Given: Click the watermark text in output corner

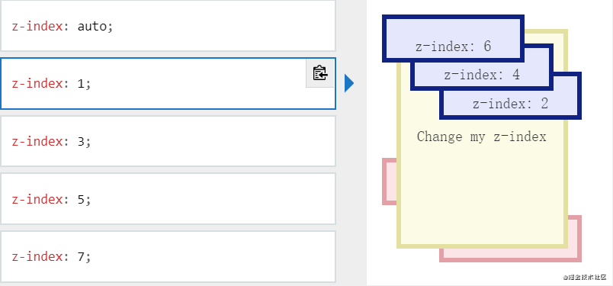Looking at the screenshot, I should pos(585,278).
